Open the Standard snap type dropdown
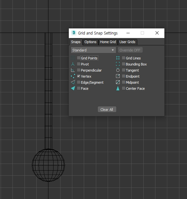Screen dimensions: 187x199 tap(93, 50)
